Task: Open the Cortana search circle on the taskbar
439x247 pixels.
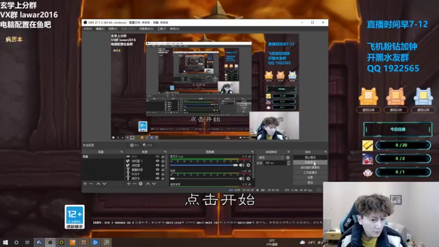Action: coord(16,242)
